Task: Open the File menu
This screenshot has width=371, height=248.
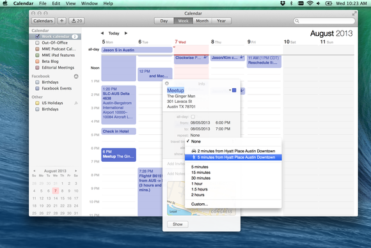Action: coord(43,3)
